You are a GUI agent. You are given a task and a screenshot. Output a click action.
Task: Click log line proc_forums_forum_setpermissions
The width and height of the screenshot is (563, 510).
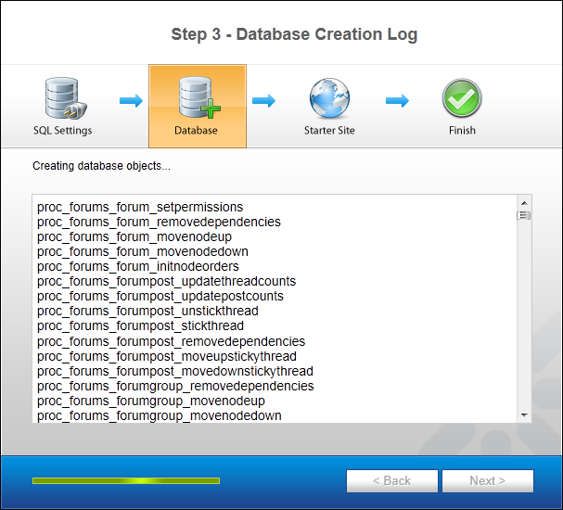click(x=140, y=207)
